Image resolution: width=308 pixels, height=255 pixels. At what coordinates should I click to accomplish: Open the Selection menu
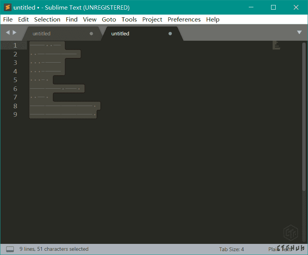pos(47,19)
